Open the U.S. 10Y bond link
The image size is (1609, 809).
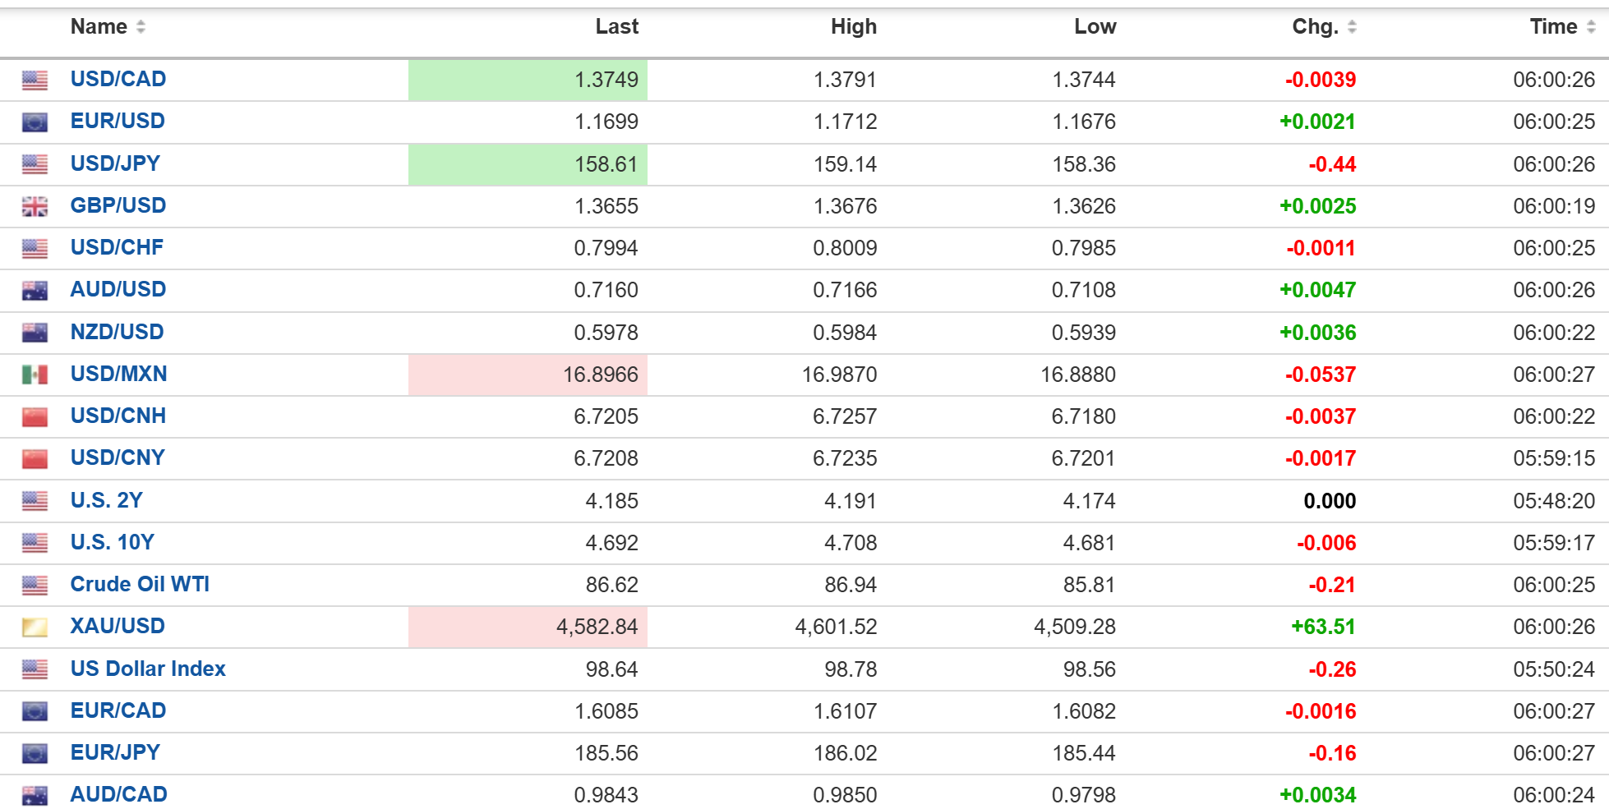point(113,542)
